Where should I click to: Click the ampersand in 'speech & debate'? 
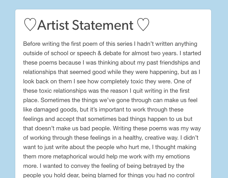100,53
